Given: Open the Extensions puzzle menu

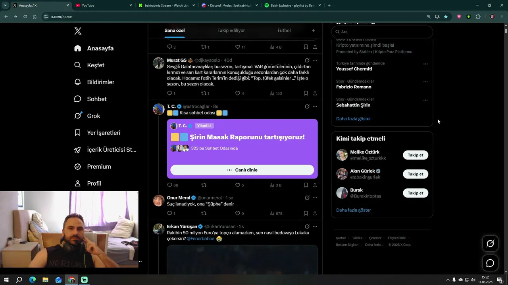Looking at the screenshot, I should [x=478, y=17].
